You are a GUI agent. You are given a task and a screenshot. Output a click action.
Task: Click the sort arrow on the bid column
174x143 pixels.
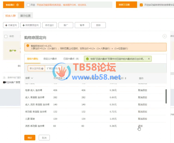point(126,78)
